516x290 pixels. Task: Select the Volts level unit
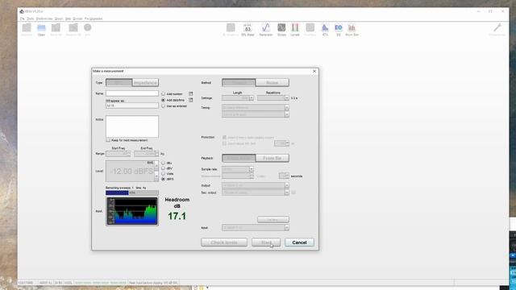[x=163, y=174]
